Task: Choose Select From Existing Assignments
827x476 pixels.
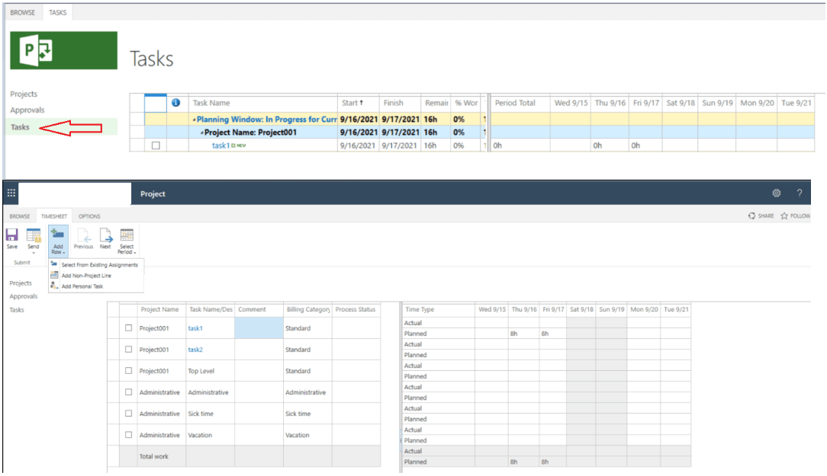Action: click(99, 265)
